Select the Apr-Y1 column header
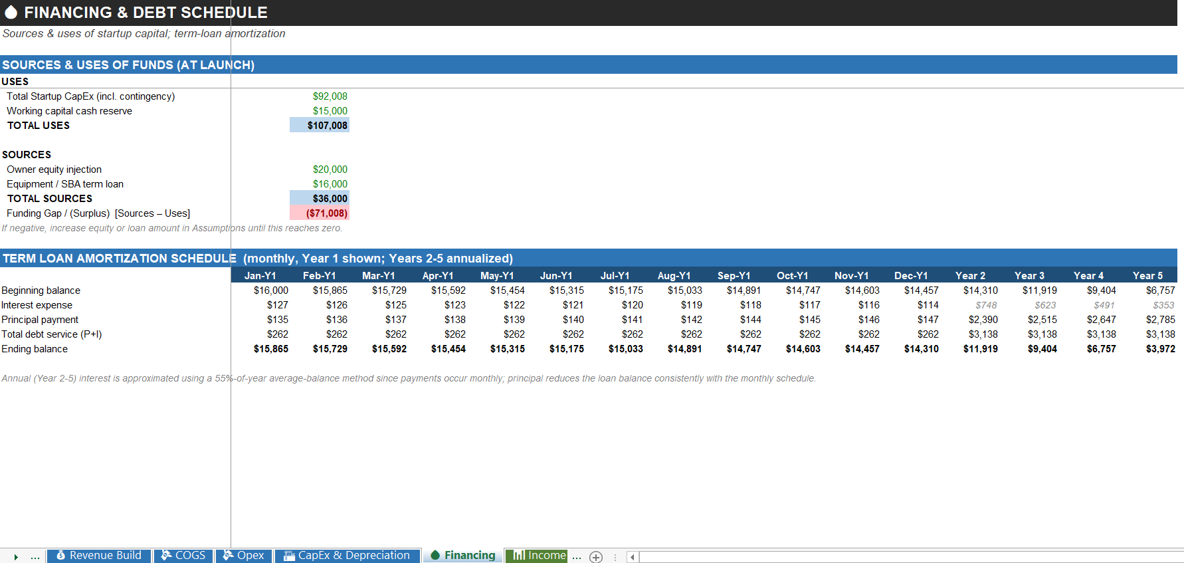 [438, 276]
